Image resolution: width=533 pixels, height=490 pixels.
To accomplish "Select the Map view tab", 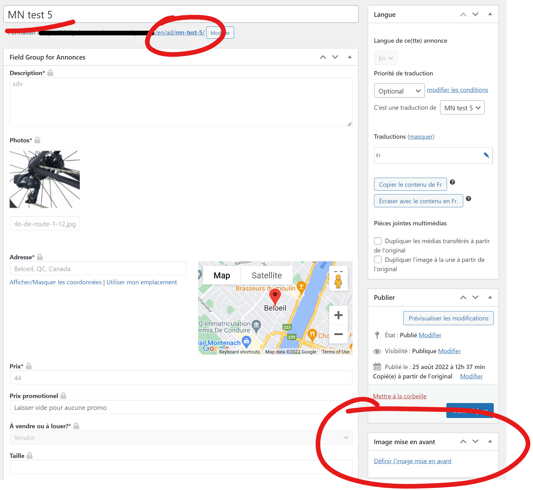I will click(222, 276).
